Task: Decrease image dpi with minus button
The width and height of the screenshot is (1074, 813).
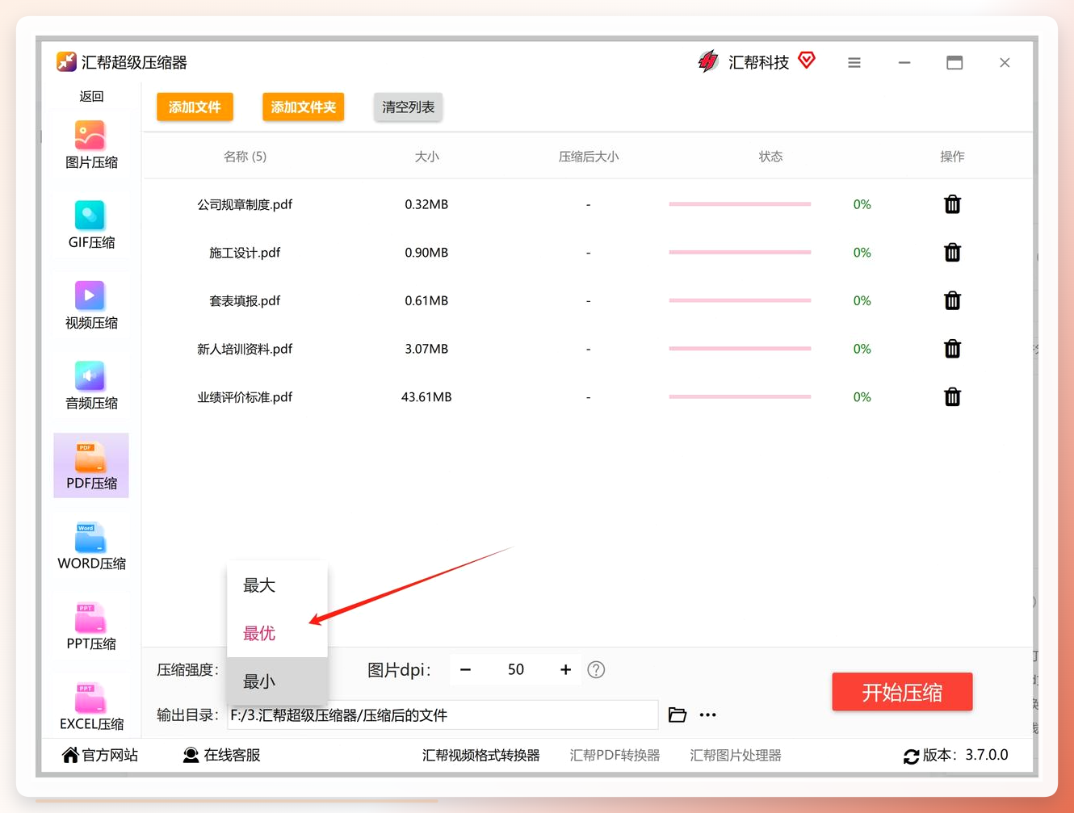Action: [x=465, y=669]
